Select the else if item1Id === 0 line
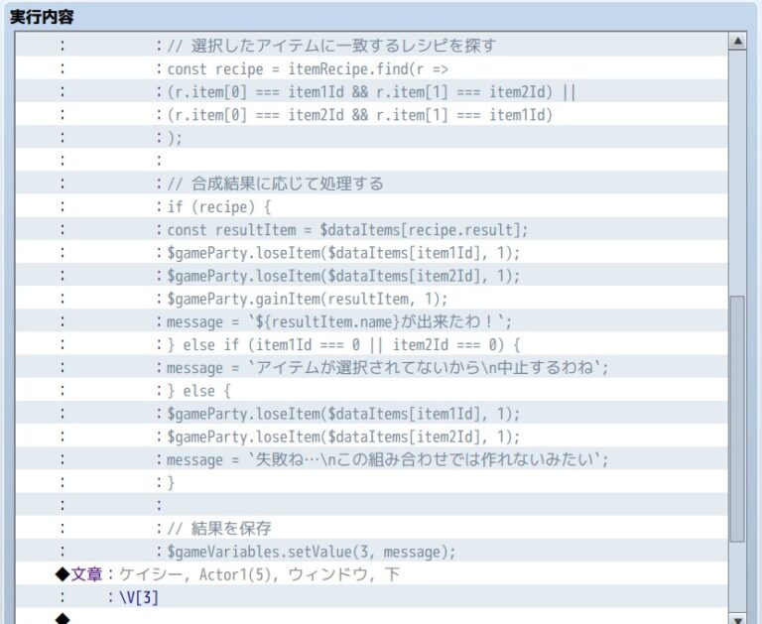762x624 pixels. tap(343, 344)
